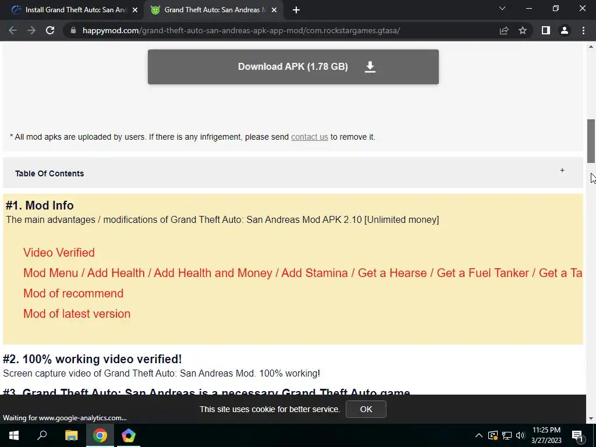Screen dimensions: 596x447
Task: Click the Mod of recommend text
Action: [x=73, y=293]
